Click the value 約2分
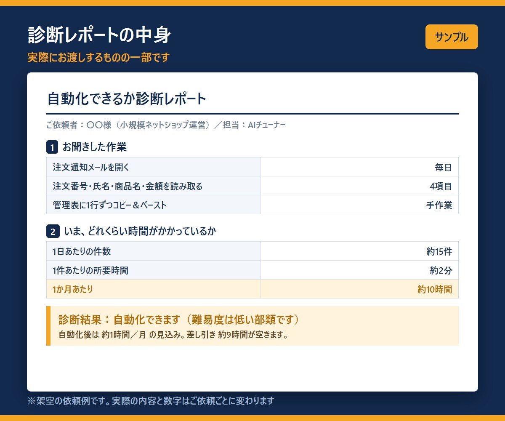Image resolution: width=505 pixels, height=421 pixels. coord(441,270)
